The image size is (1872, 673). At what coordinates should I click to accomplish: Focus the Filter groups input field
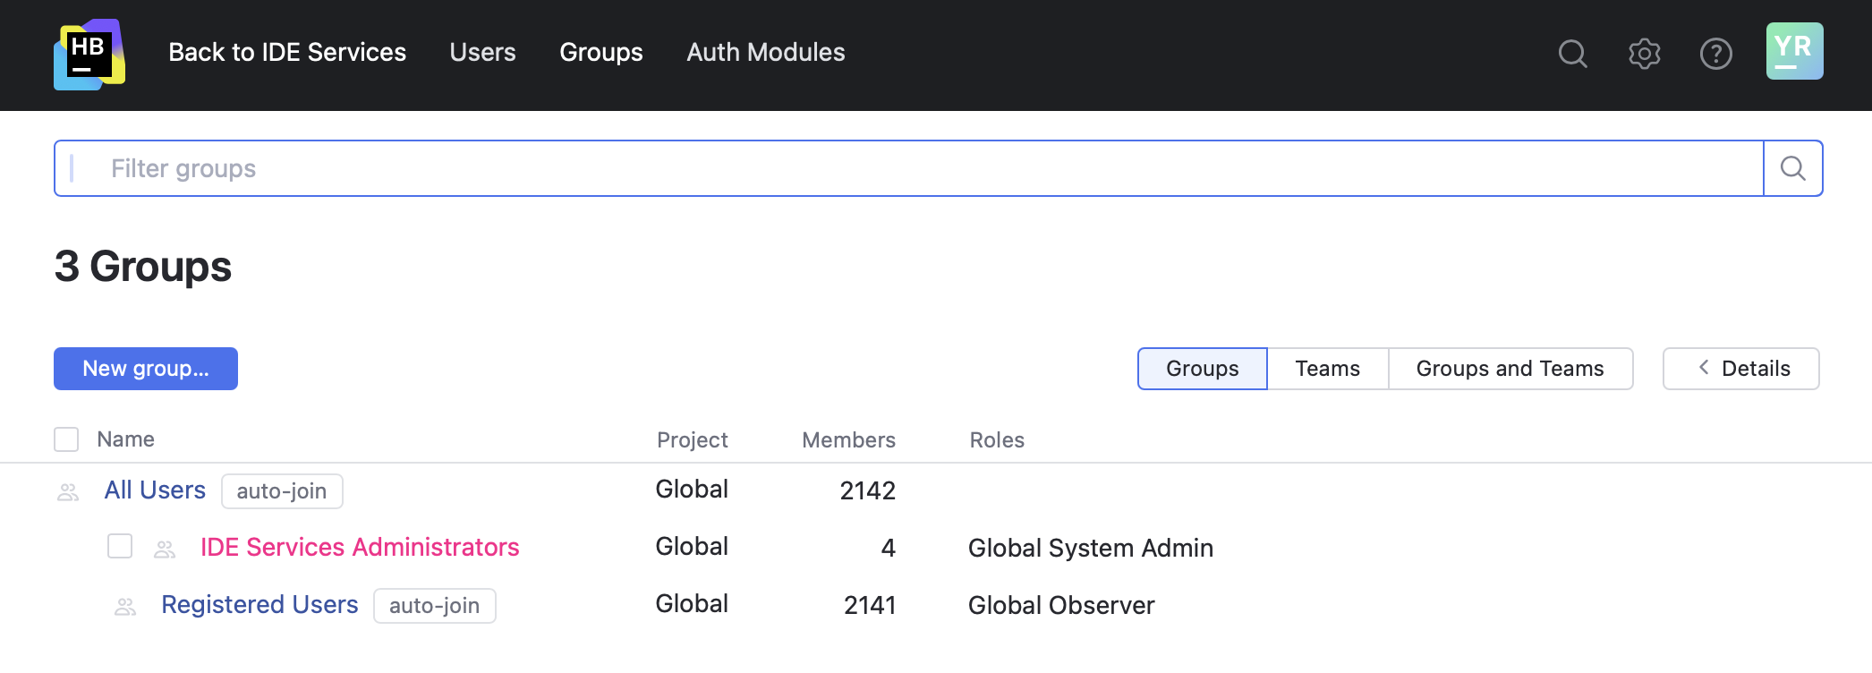click(908, 168)
